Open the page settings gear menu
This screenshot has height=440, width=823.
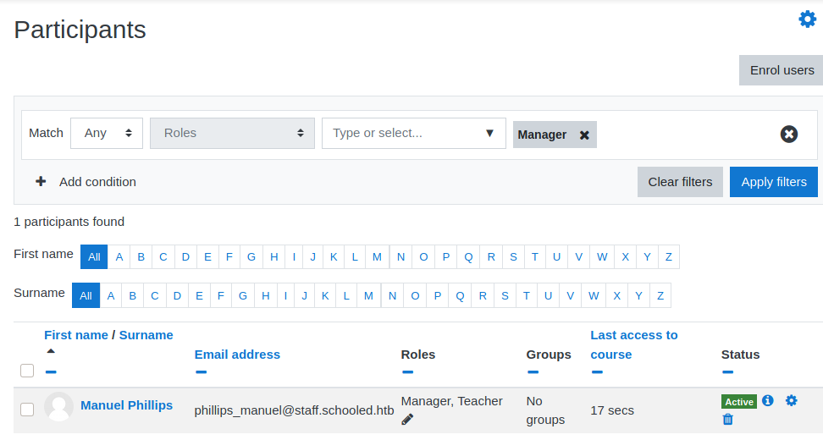click(807, 19)
